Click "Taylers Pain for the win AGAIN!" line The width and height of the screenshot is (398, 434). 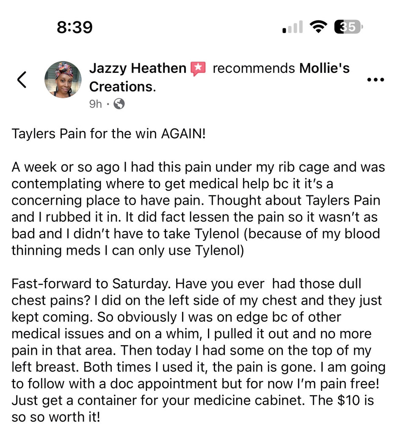(108, 134)
